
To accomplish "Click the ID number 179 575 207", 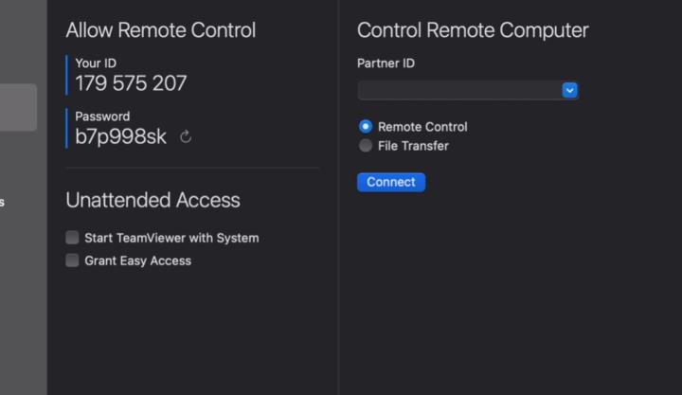I will tap(131, 83).
